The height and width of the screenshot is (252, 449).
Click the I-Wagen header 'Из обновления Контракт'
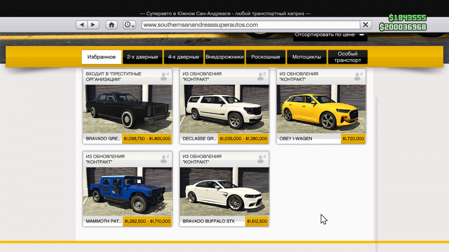pos(299,77)
